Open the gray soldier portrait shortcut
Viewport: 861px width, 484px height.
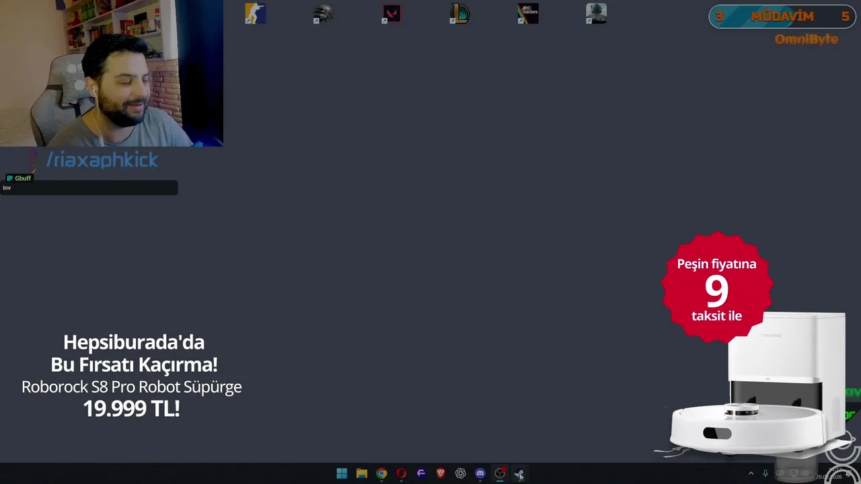tap(596, 13)
